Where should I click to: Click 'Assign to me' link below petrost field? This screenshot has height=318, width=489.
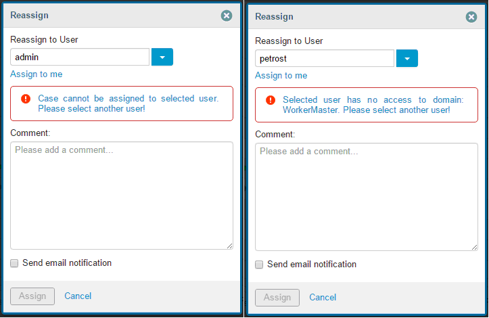281,76
